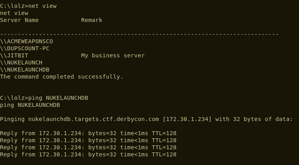Click the \\ACMEWEAPONSCO server name
Viewport: 299px width, 165px height.
click(x=26, y=41)
